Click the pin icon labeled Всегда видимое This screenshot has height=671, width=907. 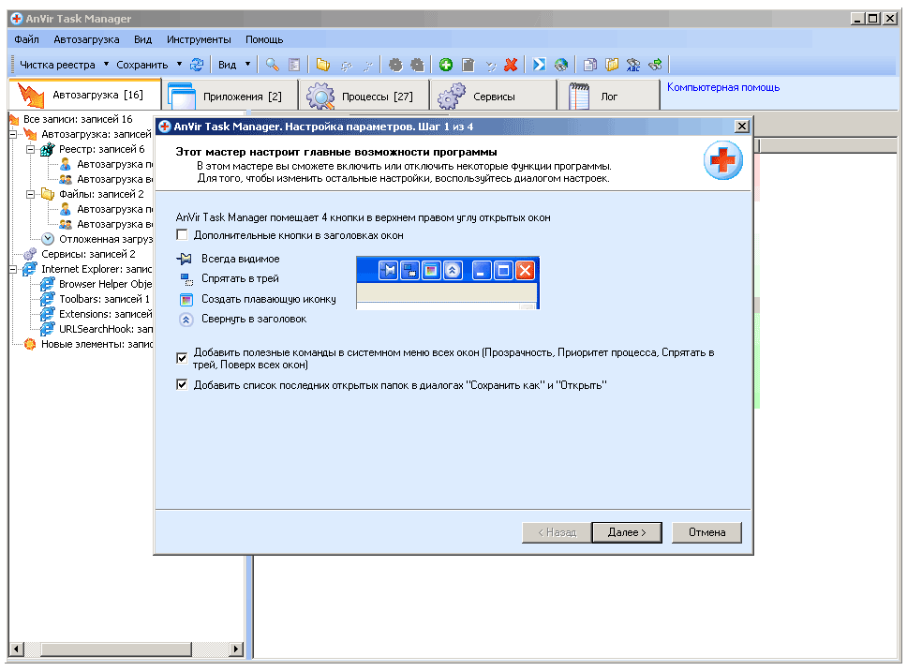coord(186,259)
